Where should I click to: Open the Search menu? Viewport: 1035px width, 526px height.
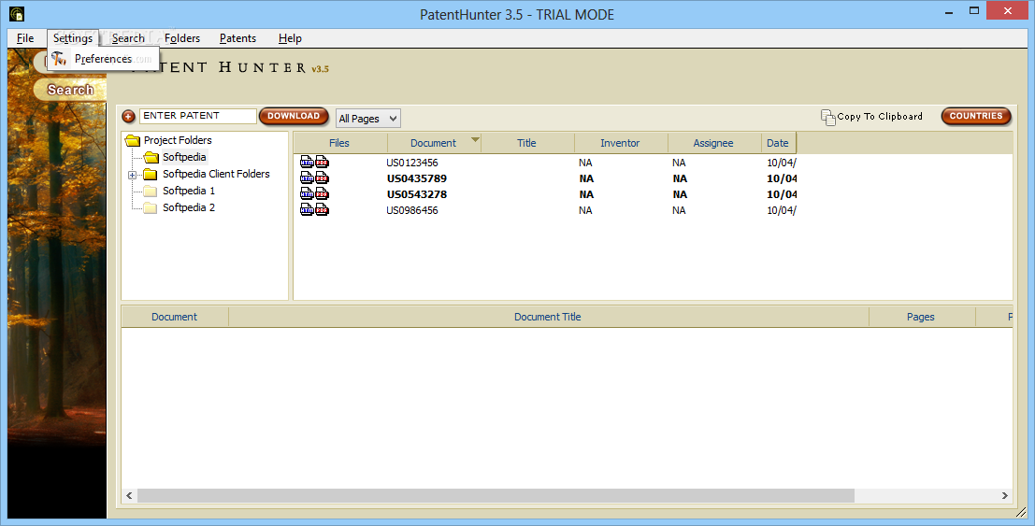[128, 38]
